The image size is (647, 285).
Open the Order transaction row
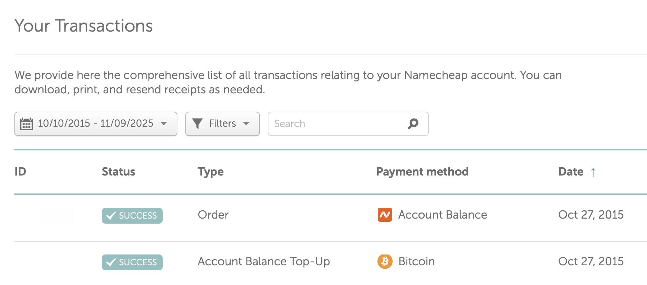pos(213,215)
